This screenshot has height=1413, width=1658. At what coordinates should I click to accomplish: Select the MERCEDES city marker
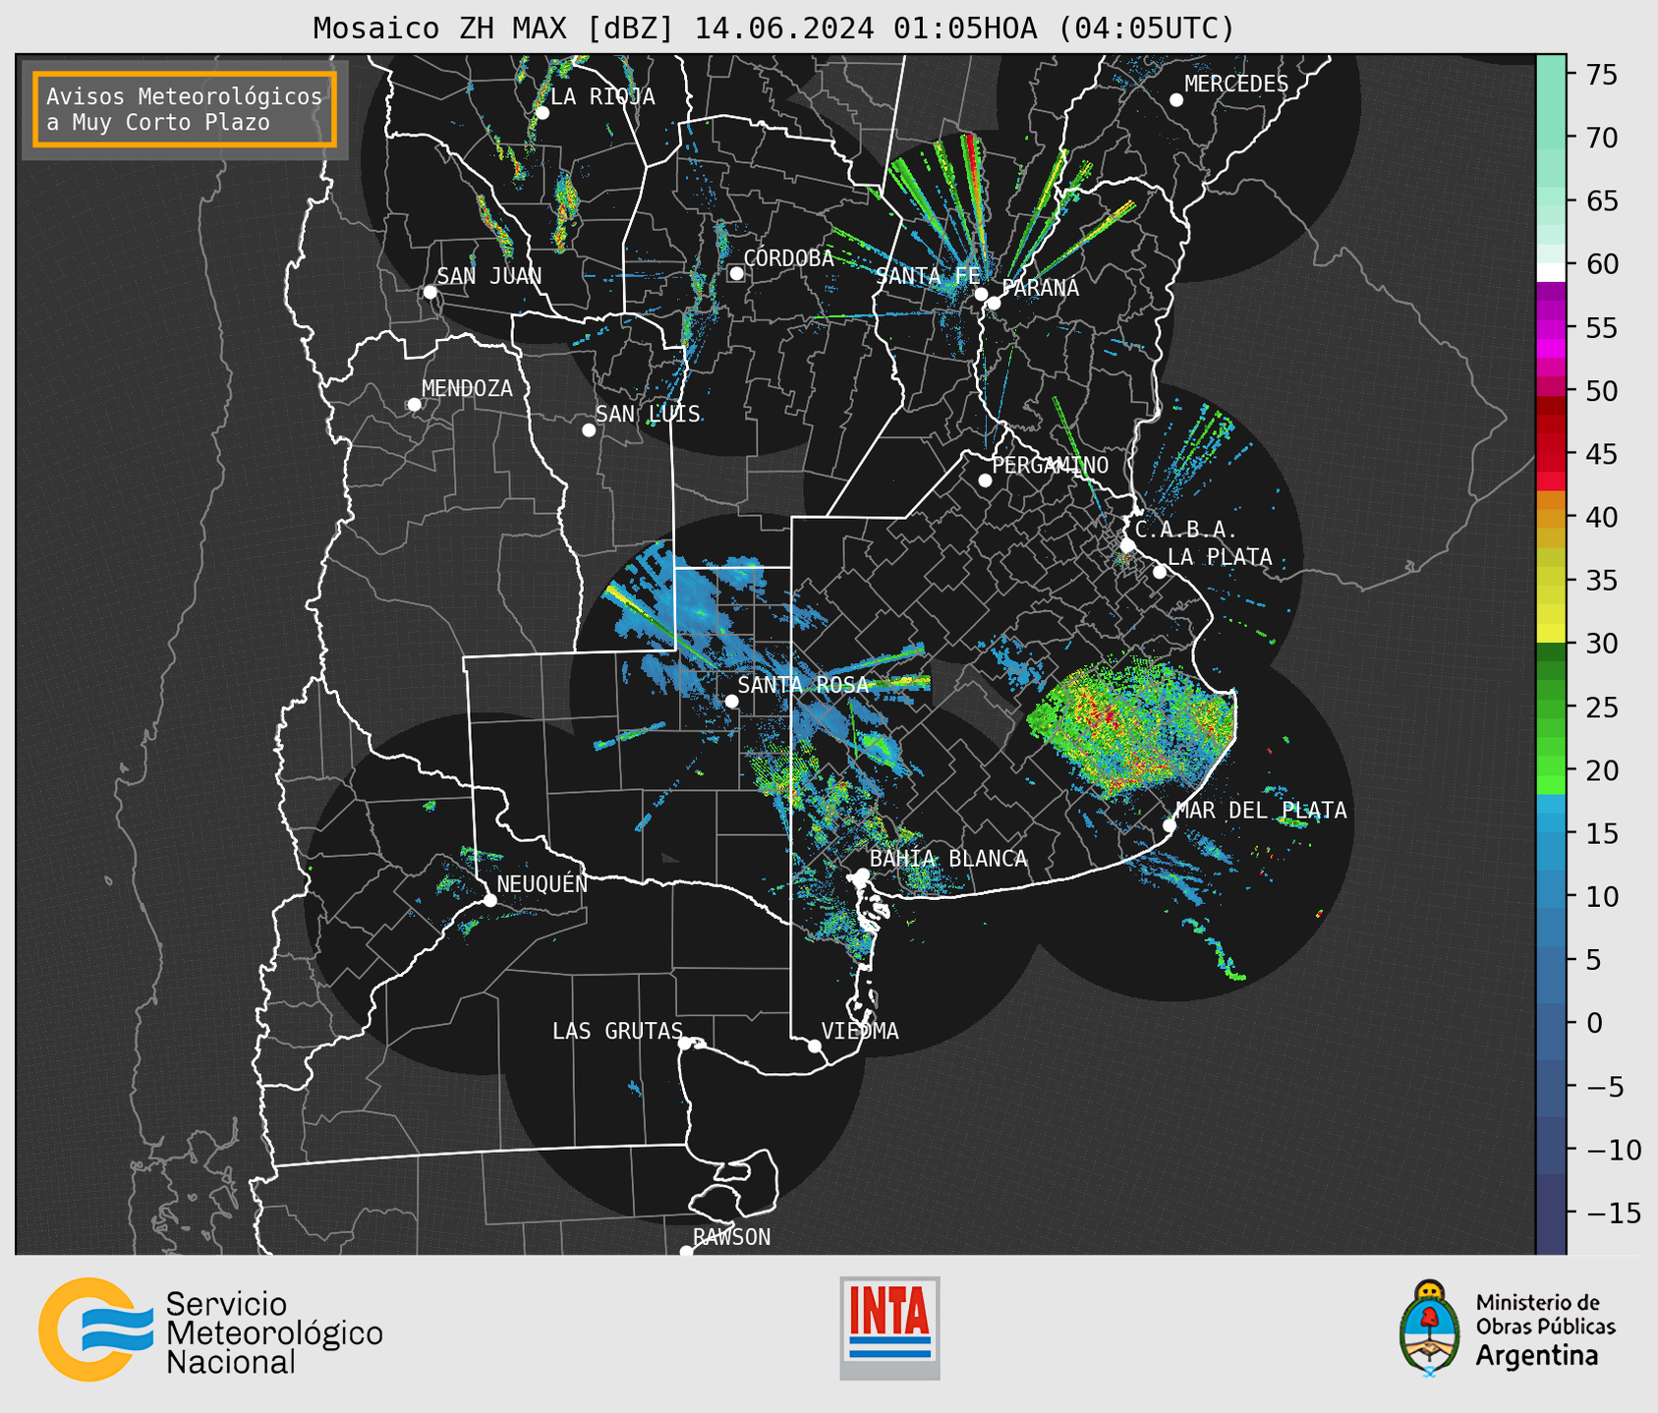(1175, 100)
